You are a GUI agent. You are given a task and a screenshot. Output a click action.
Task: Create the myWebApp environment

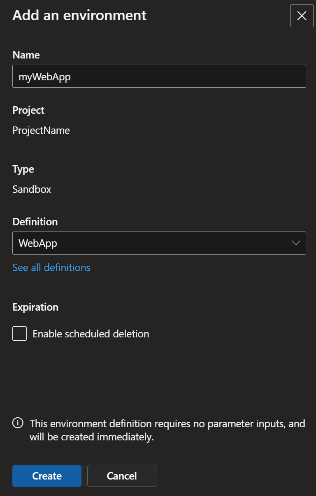pos(46,476)
